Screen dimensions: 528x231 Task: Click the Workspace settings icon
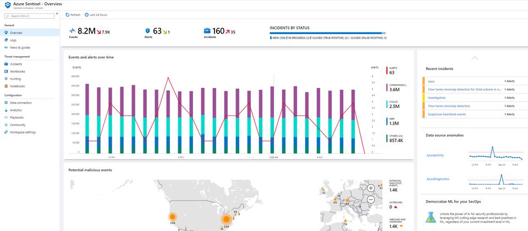6,133
